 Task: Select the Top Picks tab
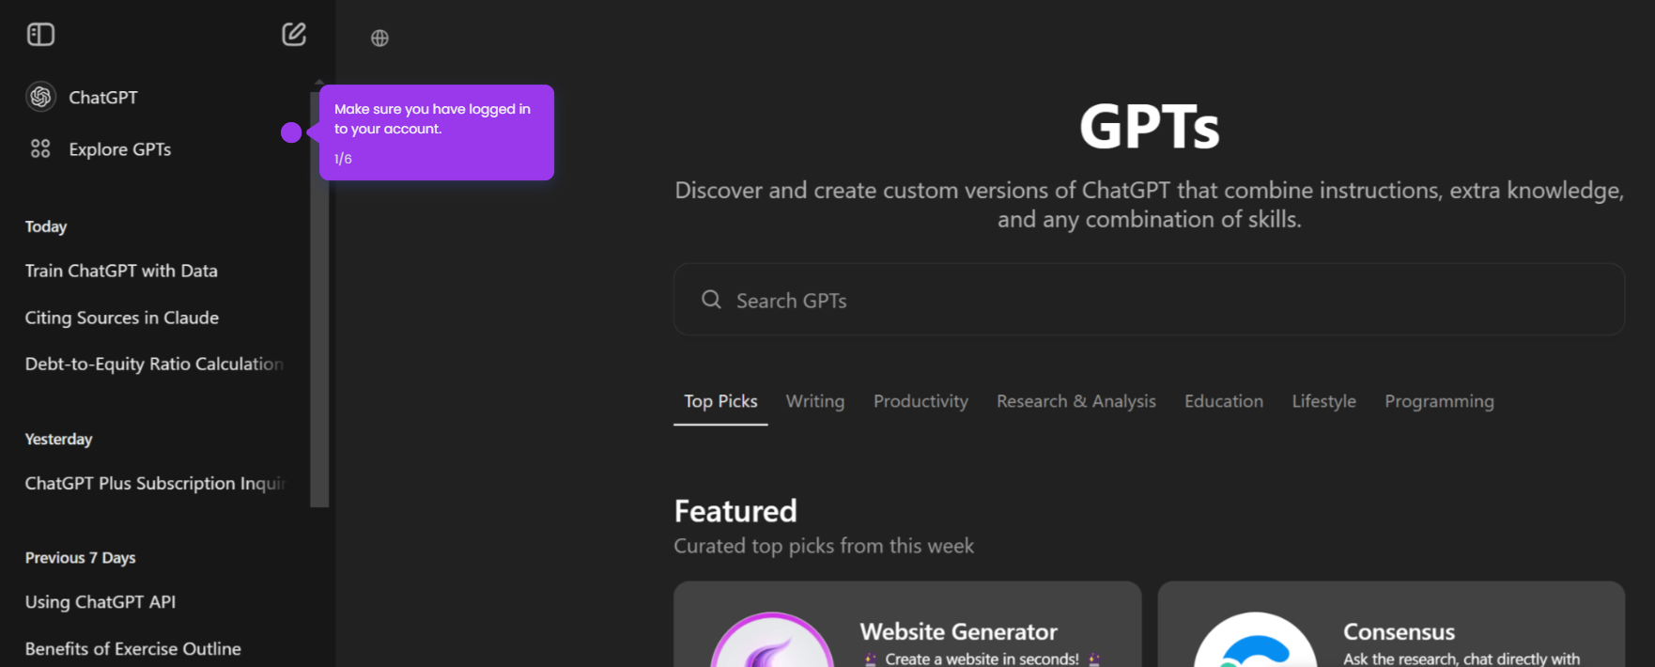click(720, 402)
